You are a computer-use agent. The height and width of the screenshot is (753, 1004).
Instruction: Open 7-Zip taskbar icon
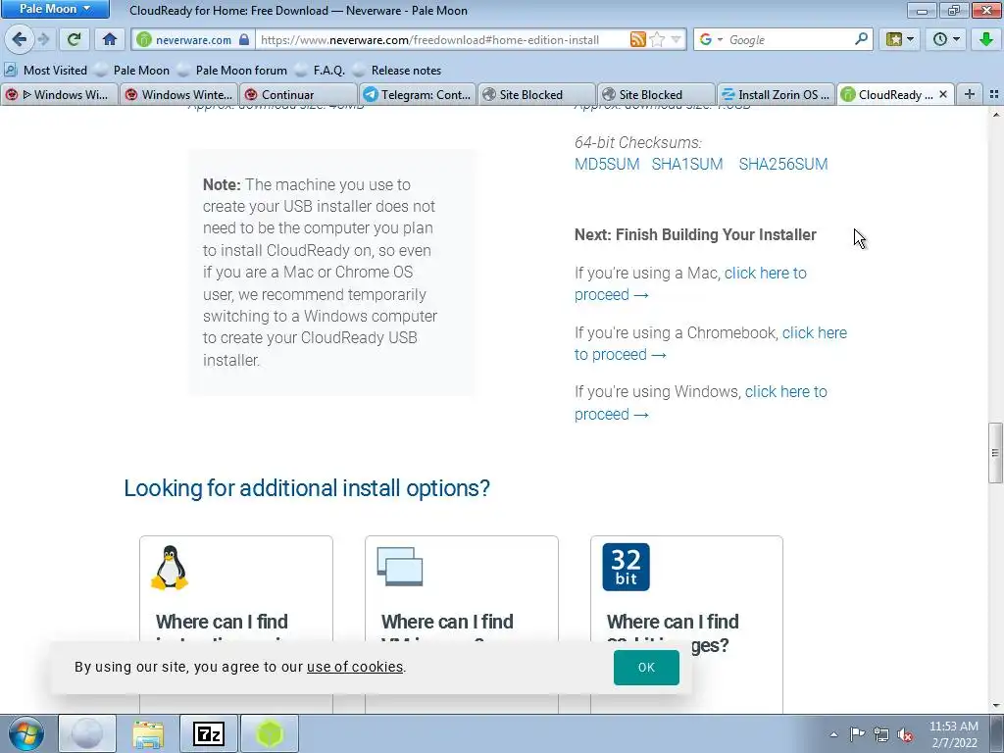pos(209,733)
